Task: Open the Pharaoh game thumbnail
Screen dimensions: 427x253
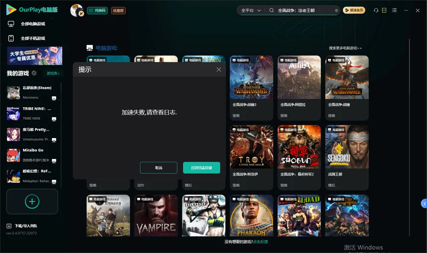Action: coord(252,215)
